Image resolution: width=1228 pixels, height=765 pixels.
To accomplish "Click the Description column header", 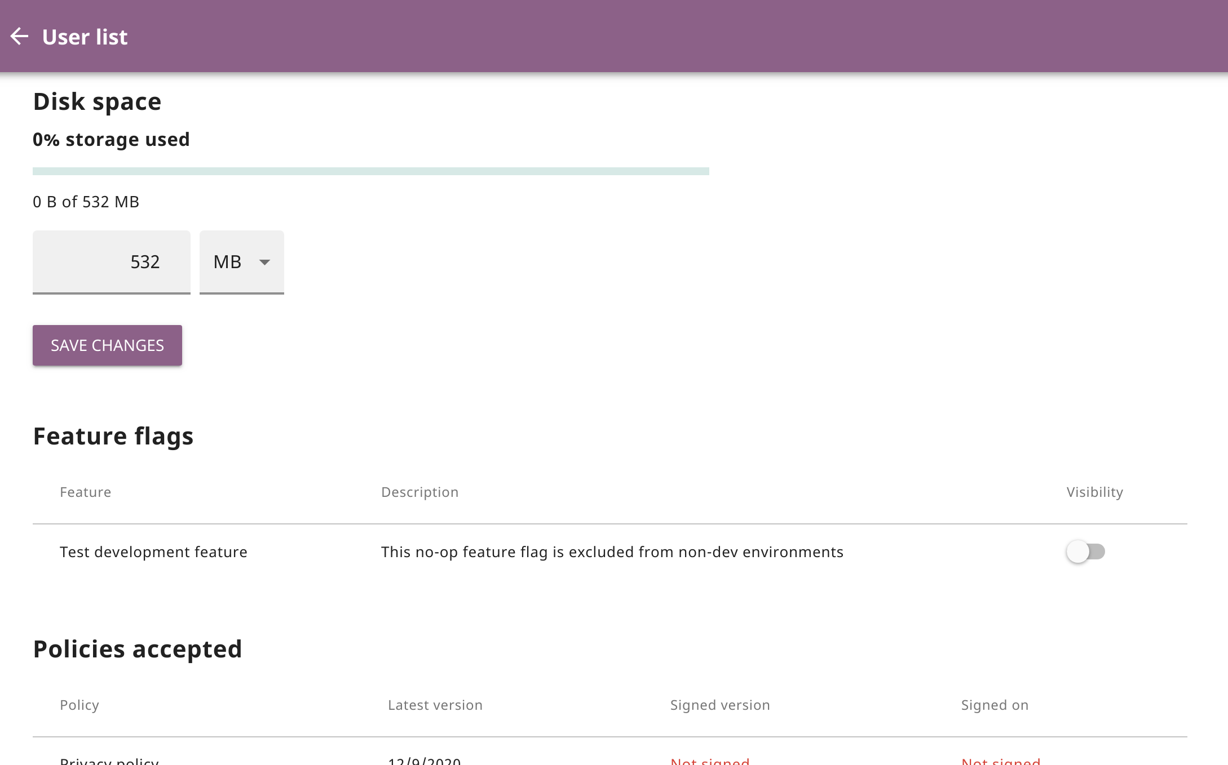I will (419, 492).
